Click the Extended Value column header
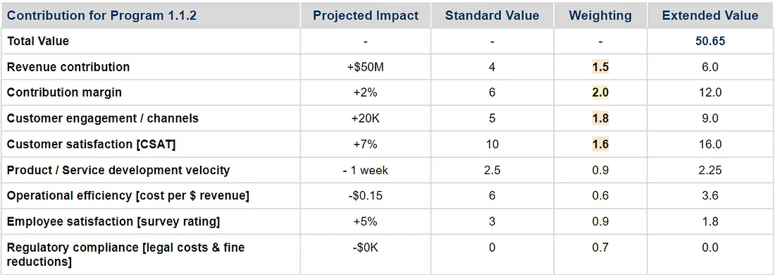This screenshot has width=775, height=275. (x=709, y=16)
